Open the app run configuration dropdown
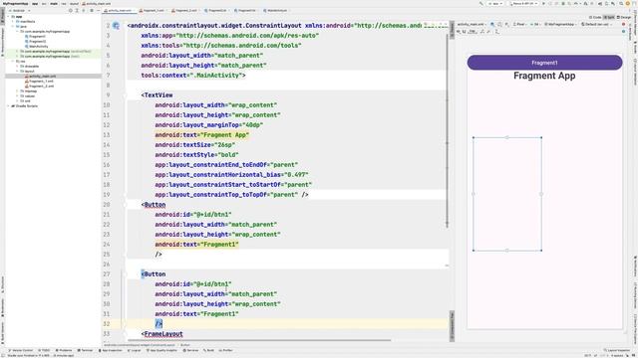This screenshot has height=358, width=638. tap(494, 4)
